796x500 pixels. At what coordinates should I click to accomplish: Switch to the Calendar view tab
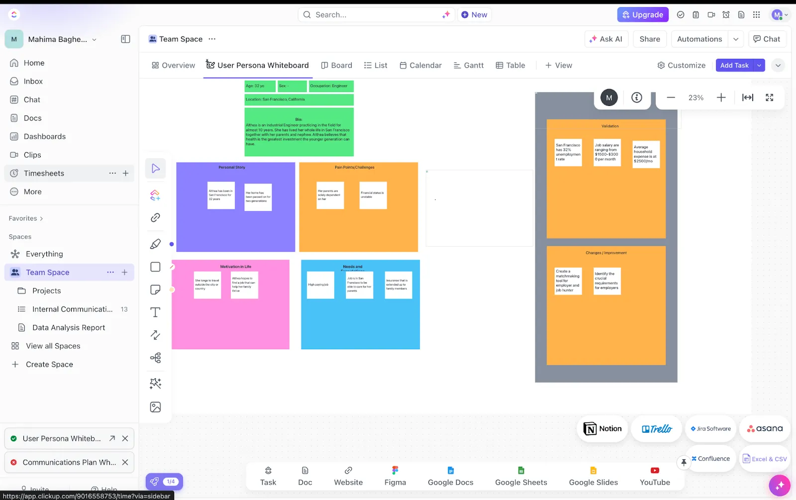pos(420,65)
